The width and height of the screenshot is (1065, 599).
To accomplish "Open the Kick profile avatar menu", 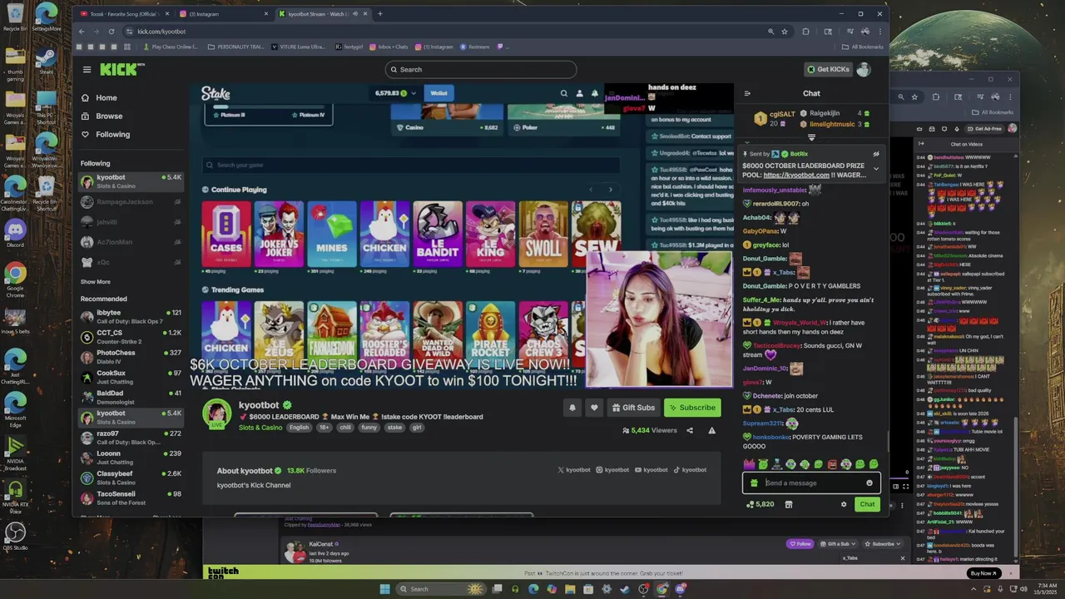I will pos(864,69).
